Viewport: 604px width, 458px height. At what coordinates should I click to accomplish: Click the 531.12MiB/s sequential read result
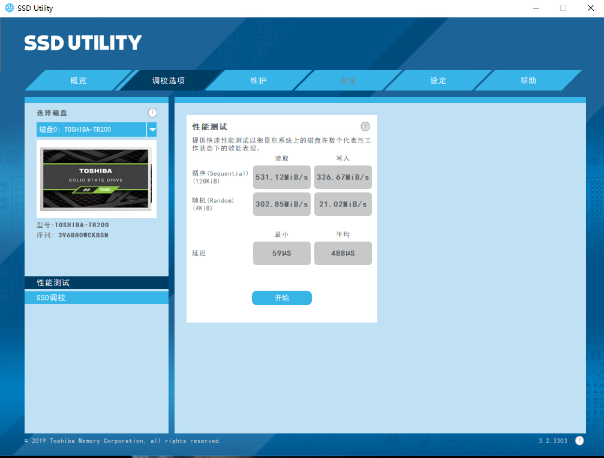point(282,177)
